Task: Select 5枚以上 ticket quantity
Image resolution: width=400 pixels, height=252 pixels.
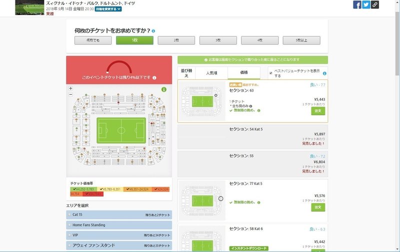Action: click(x=301, y=40)
